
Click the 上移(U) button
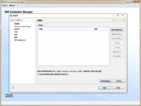click(117, 43)
